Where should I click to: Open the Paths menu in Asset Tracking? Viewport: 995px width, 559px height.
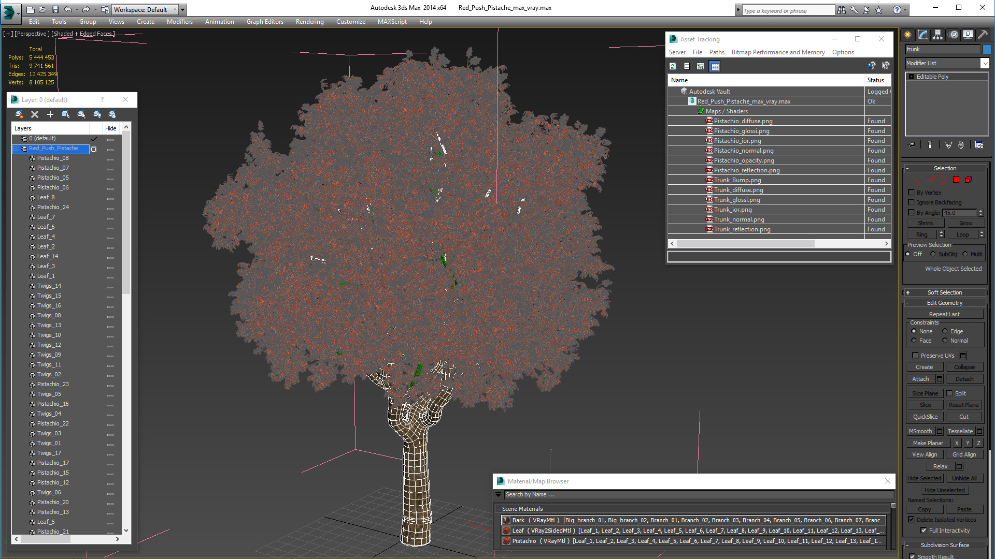(x=717, y=52)
